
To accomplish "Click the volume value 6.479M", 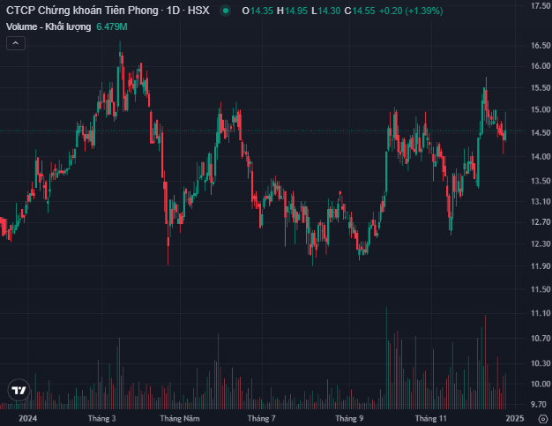I will pyautogui.click(x=112, y=26).
